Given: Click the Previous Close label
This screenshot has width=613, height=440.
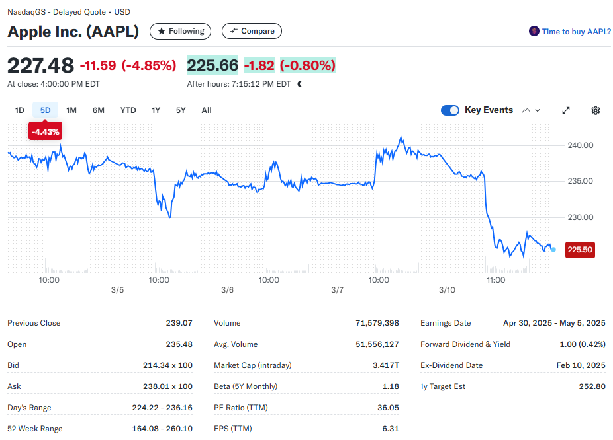Looking at the screenshot, I should (34, 323).
